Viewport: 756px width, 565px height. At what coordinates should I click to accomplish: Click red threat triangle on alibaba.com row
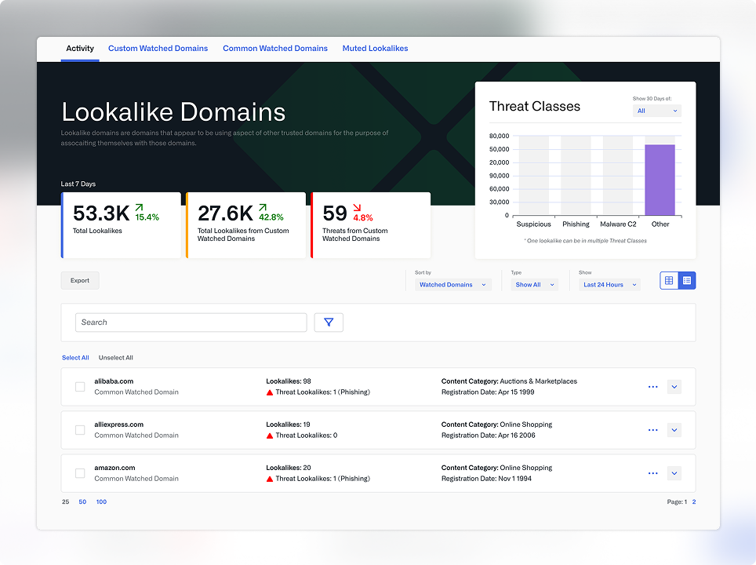[x=270, y=392]
